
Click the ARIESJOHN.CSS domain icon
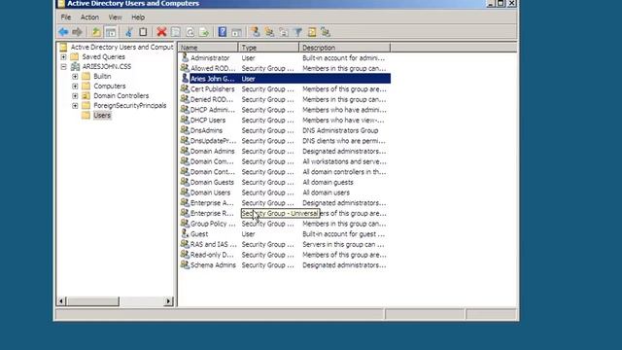(75, 67)
